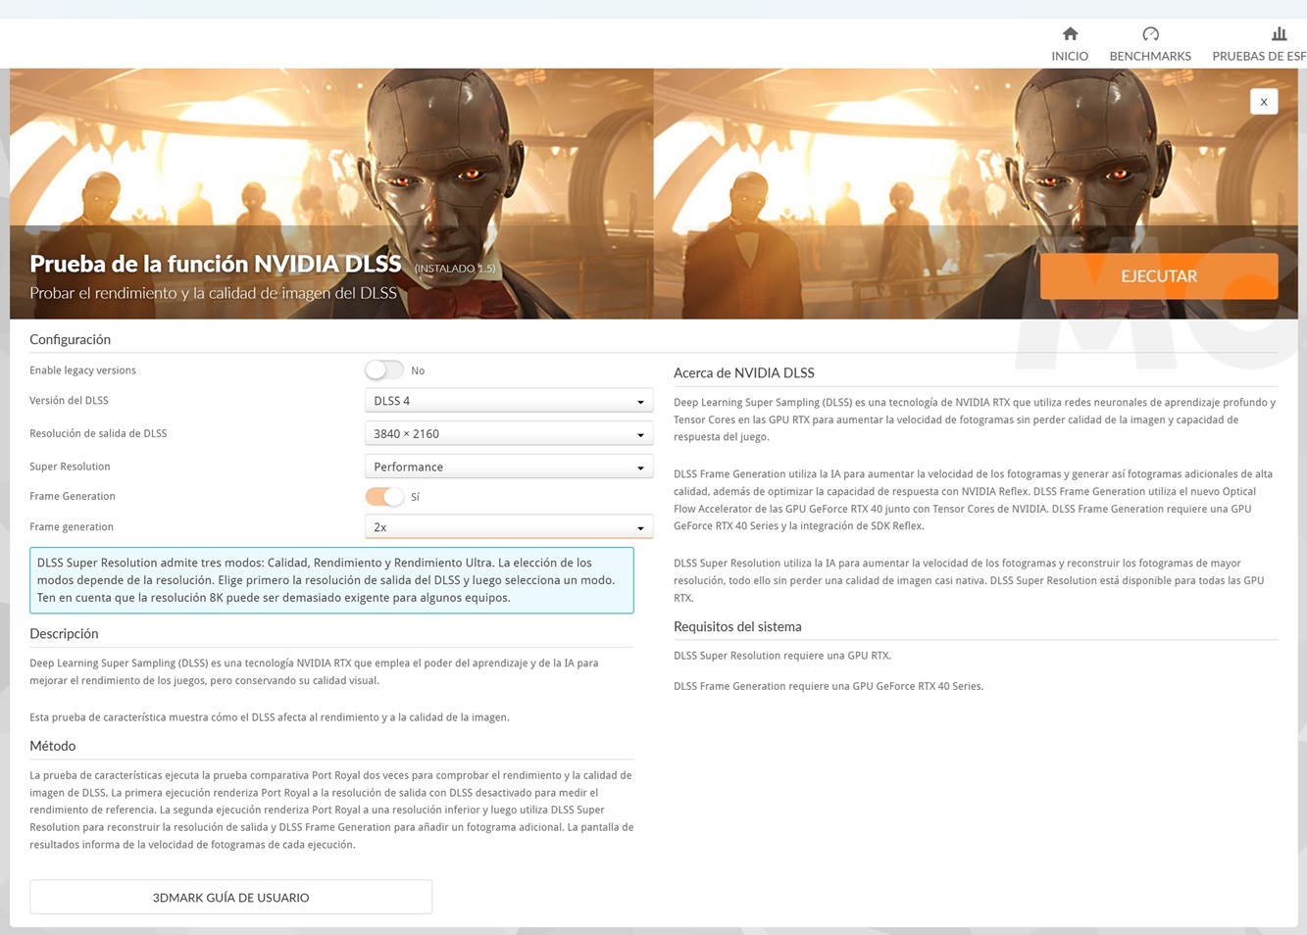Toggle the Enable legacy versions switch
Viewport: 1307px width, 935px height.
[384, 370]
